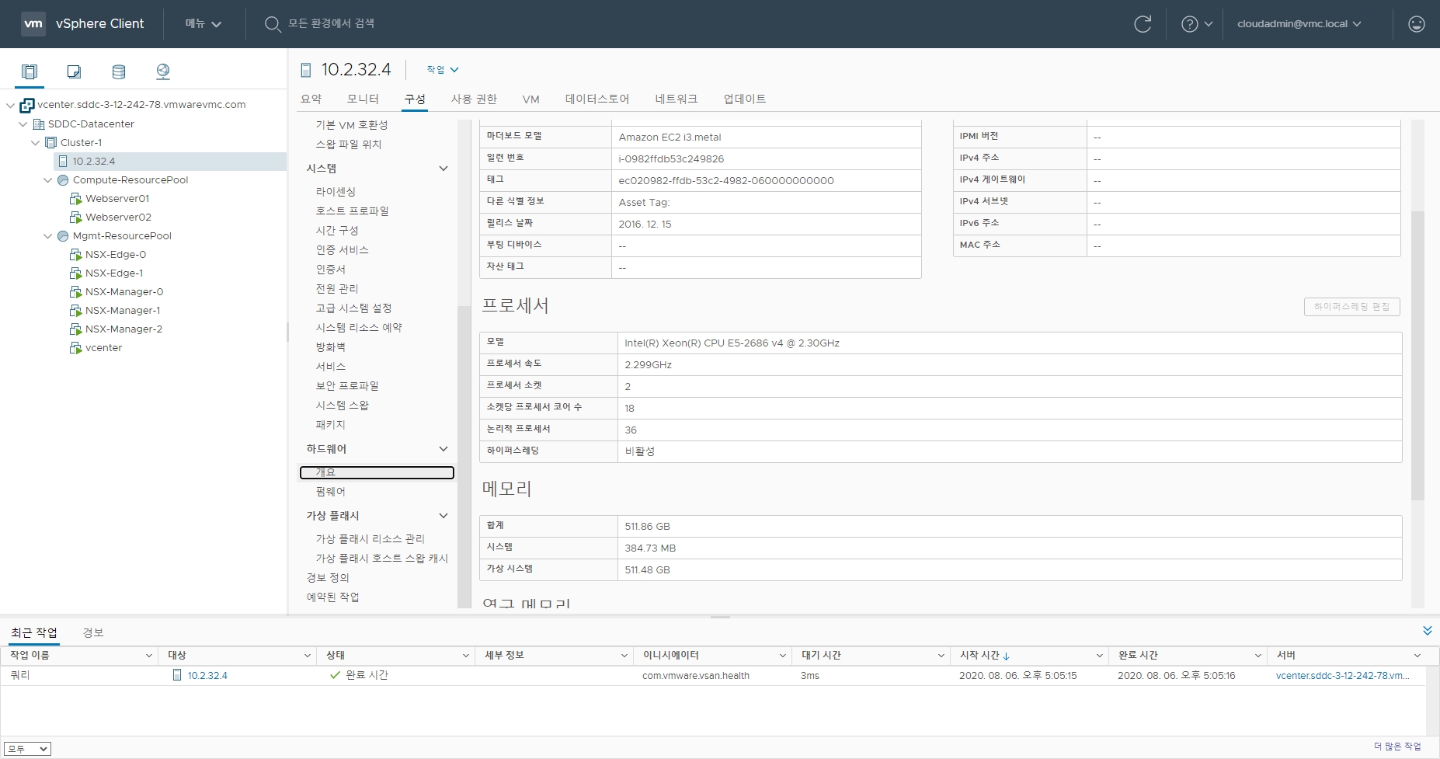Image resolution: width=1440 pixels, height=759 pixels.
Task: Open 호스트 프로파일 settings
Action: (x=352, y=211)
